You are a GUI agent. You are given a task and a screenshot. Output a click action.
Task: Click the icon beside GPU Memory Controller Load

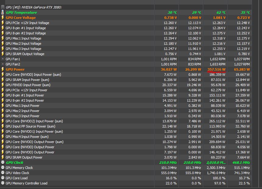(3, 183)
